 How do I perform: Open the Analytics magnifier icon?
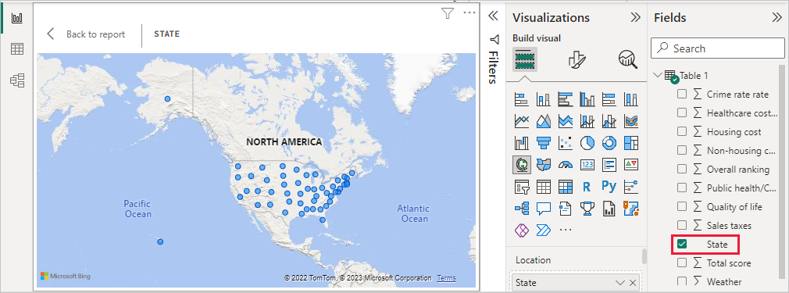coord(627,59)
